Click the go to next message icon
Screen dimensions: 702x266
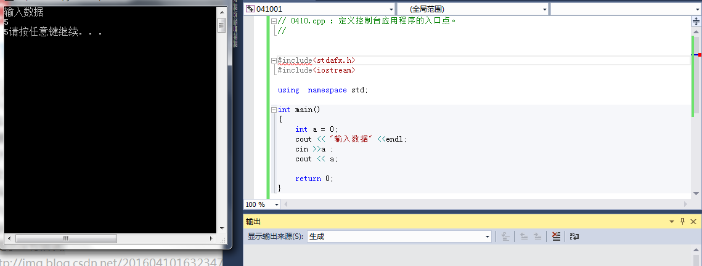coord(537,236)
